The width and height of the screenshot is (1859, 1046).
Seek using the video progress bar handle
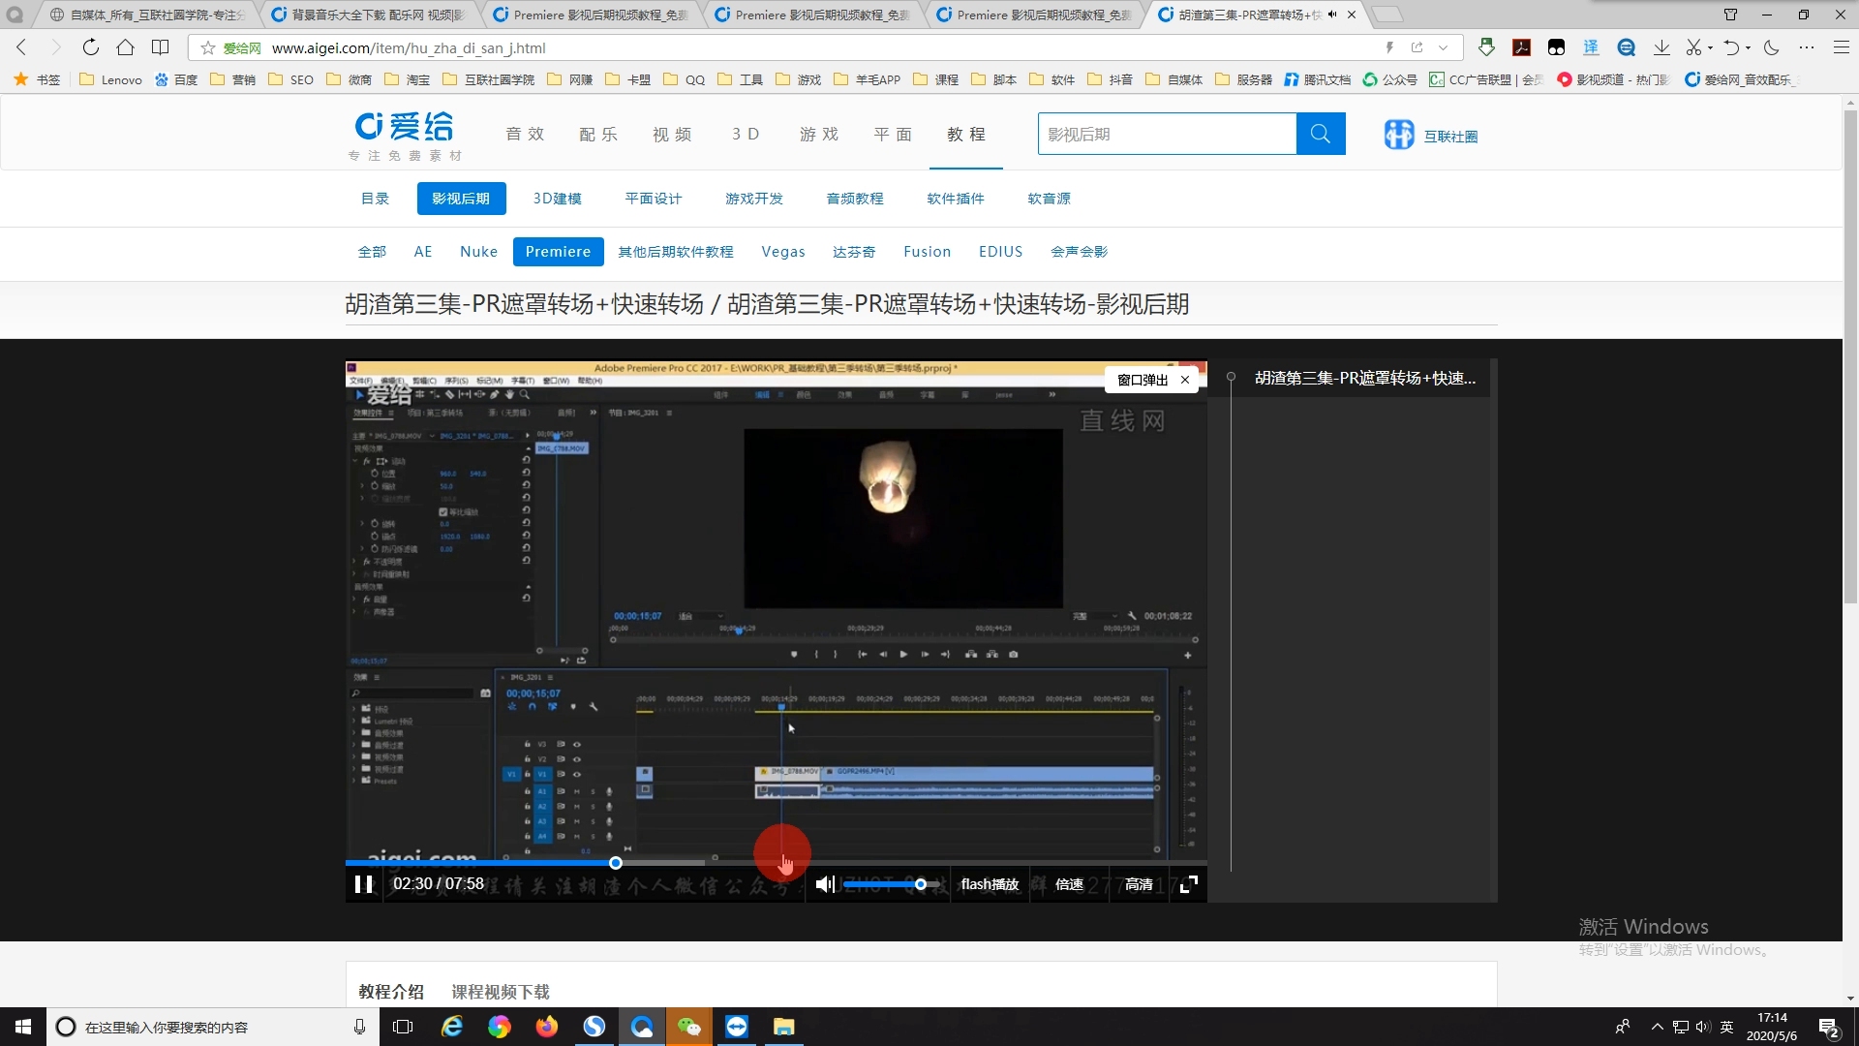616,863
